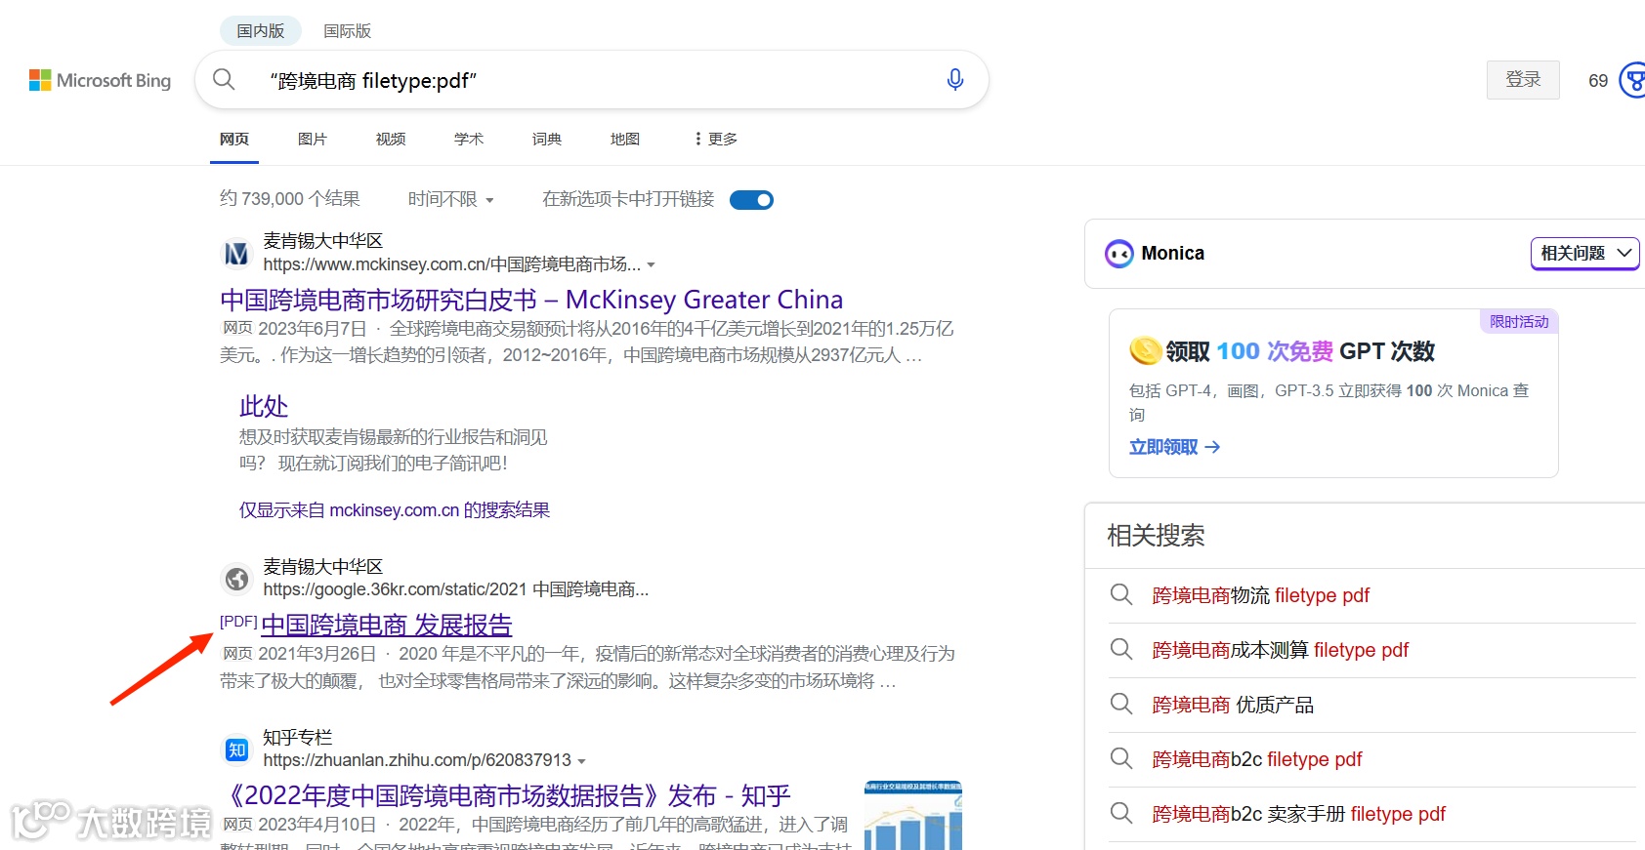Start voice search with the microphone icon
Viewport: 1645px width, 850px height.
click(x=955, y=79)
